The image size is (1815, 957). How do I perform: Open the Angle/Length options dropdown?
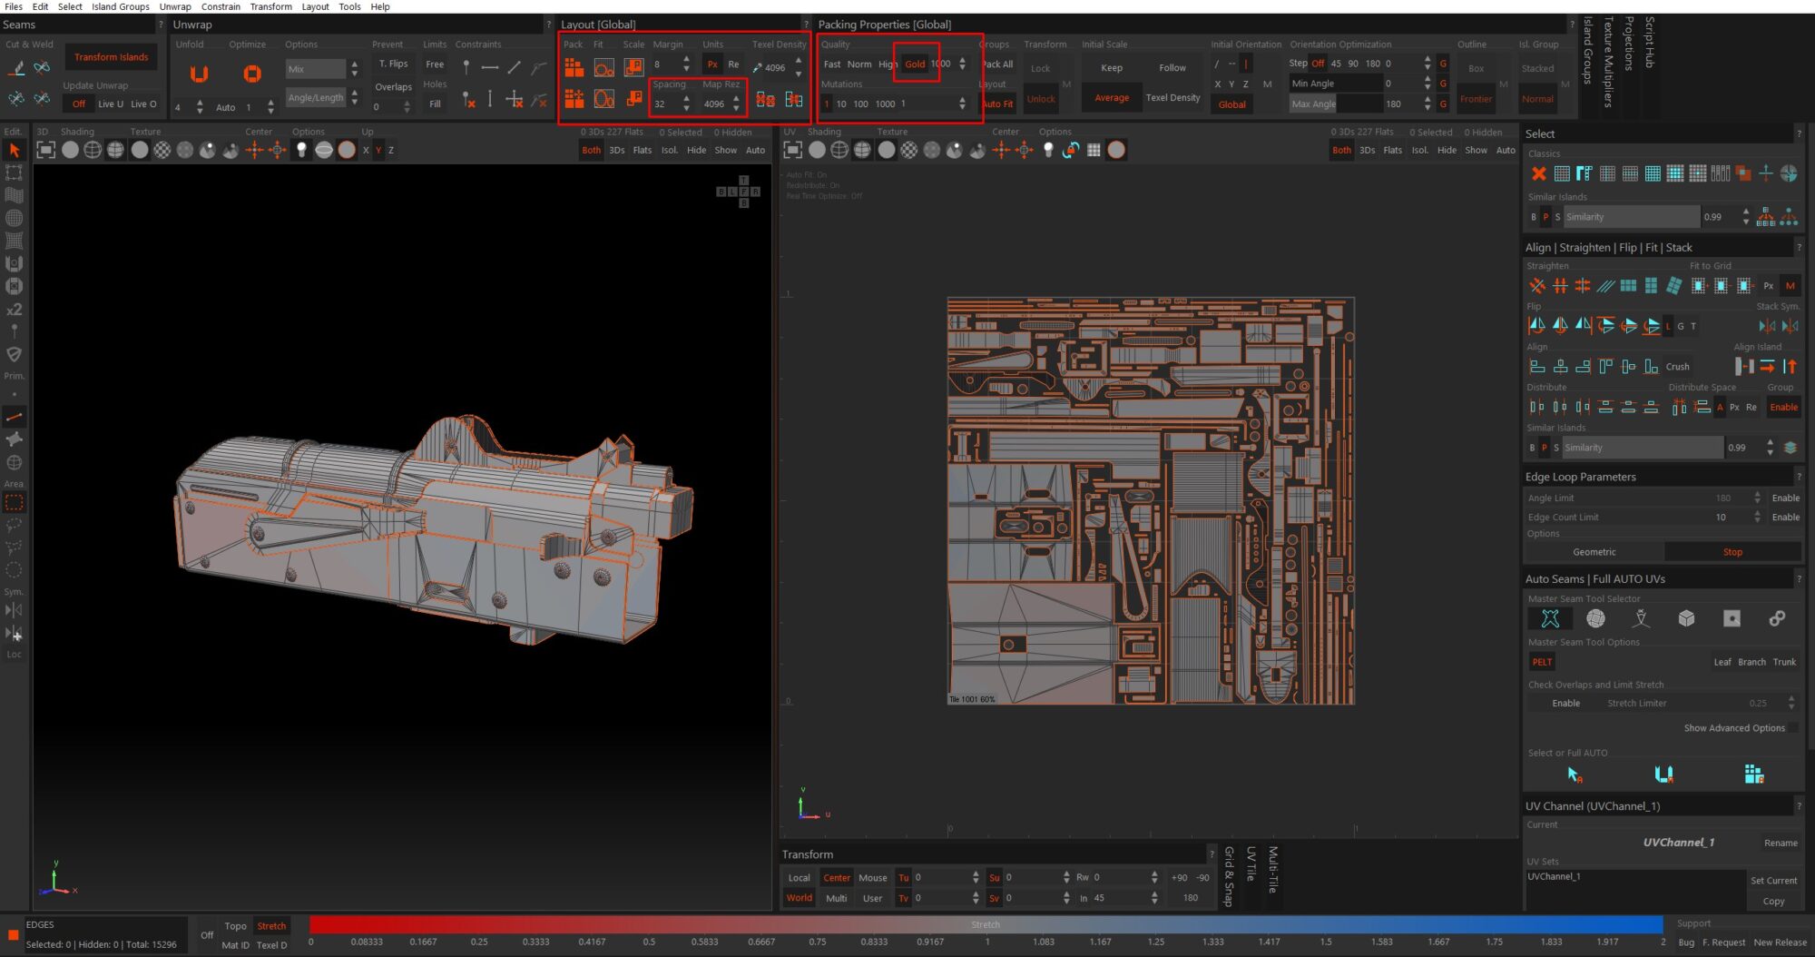click(315, 98)
